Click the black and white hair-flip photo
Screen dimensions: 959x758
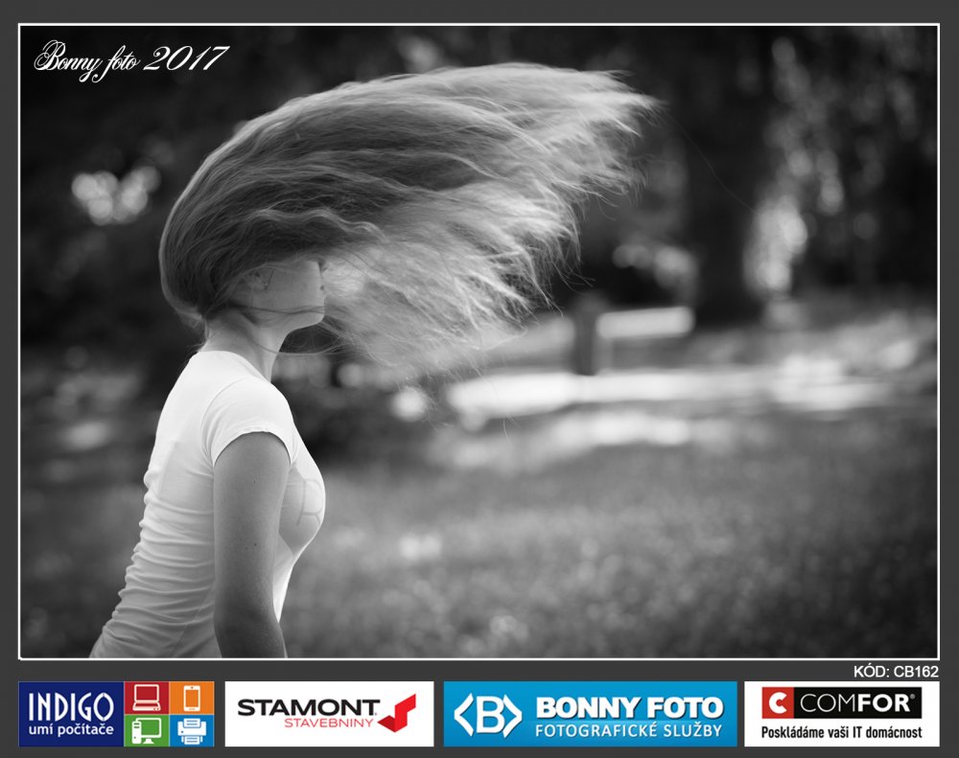coord(479,342)
